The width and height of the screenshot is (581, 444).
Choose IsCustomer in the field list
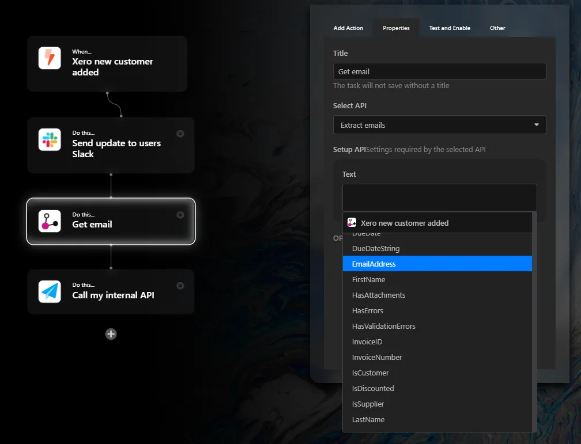(437, 373)
